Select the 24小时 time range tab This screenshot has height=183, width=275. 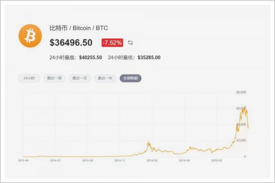pyautogui.click(x=29, y=78)
